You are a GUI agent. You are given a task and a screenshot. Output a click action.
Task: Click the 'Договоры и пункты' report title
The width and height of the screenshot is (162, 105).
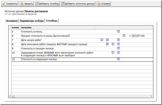(24, 14)
